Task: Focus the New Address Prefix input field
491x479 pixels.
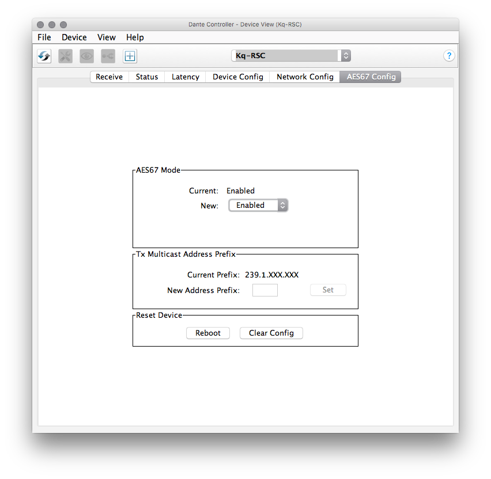Action: pyautogui.click(x=265, y=290)
